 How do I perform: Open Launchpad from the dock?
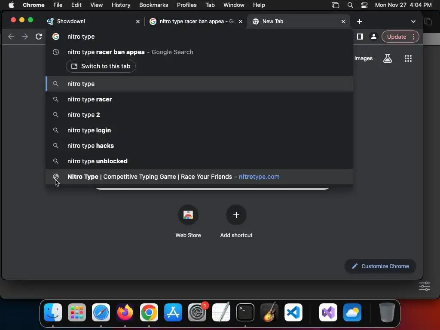tap(77, 312)
